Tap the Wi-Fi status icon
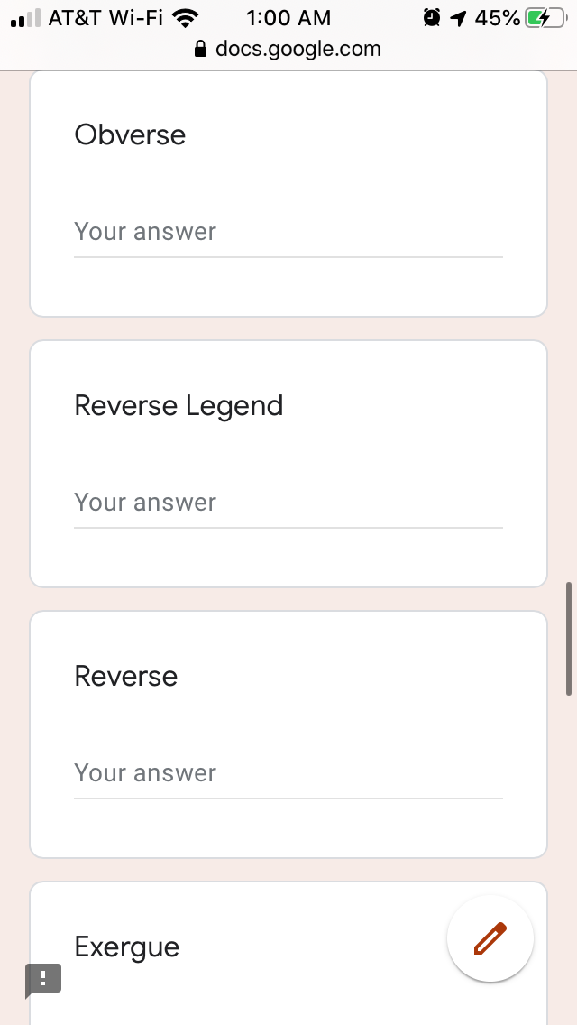The image size is (577, 1025). point(186,18)
